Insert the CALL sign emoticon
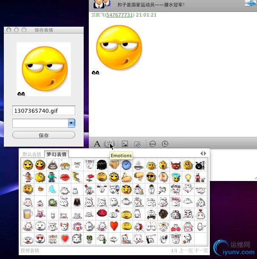Viewport: 257px width, 259px height. tap(175, 202)
